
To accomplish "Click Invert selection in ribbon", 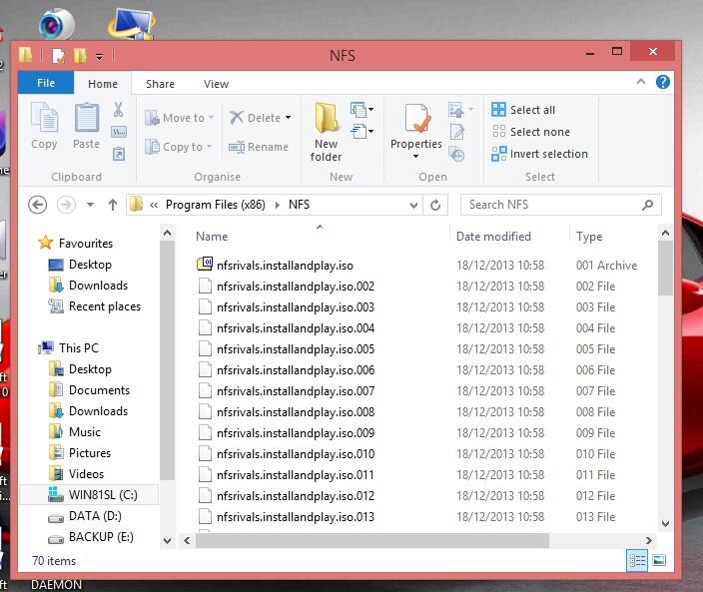I will pyautogui.click(x=539, y=154).
